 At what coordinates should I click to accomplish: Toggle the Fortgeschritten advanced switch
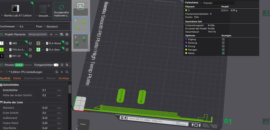56,65
